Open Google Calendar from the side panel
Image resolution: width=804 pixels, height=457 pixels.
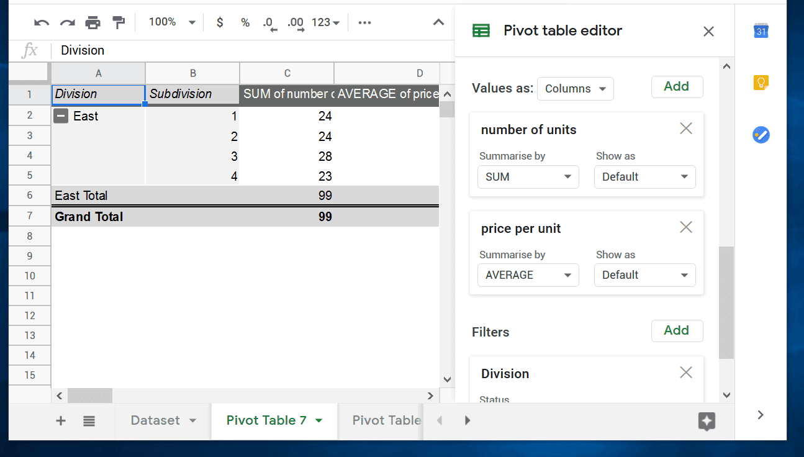[761, 30]
